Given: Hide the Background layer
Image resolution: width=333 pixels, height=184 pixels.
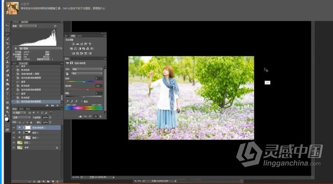Looking at the screenshot, I should coord(14,148).
